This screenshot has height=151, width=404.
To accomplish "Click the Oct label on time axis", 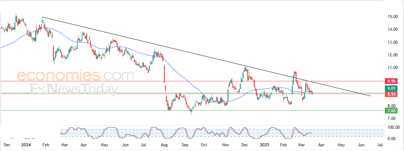I will click(x=204, y=145).
